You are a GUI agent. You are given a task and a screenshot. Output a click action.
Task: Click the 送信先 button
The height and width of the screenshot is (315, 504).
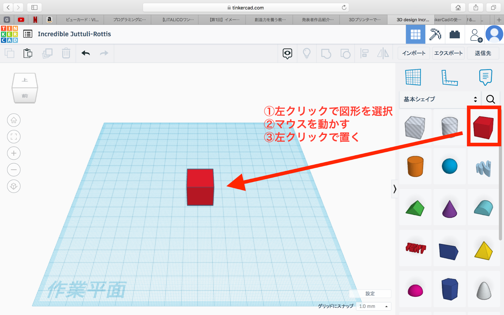[x=483, y=53]
